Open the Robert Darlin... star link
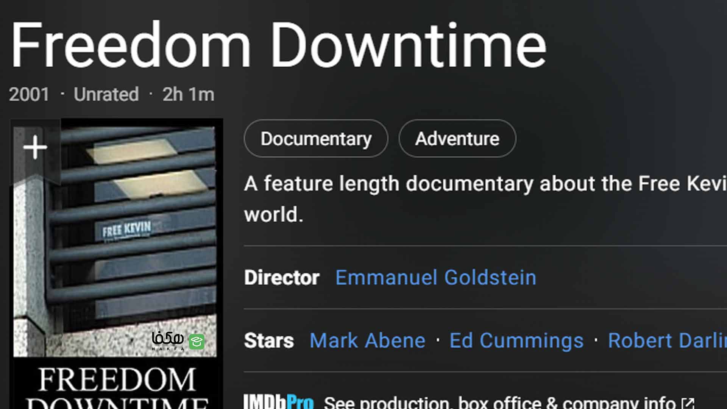 click(x=667, y=340)
